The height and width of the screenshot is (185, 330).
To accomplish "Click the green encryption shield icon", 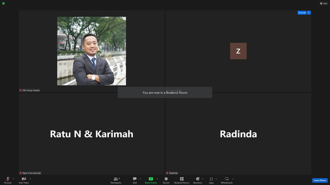I will pyautogui.click(x=4, y=4).
